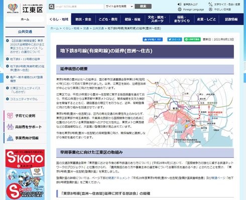The height and width of the screenshot is (200, 246).
Task: Click the 関連ドキュメント link in the body text
Action: (119, 178)
